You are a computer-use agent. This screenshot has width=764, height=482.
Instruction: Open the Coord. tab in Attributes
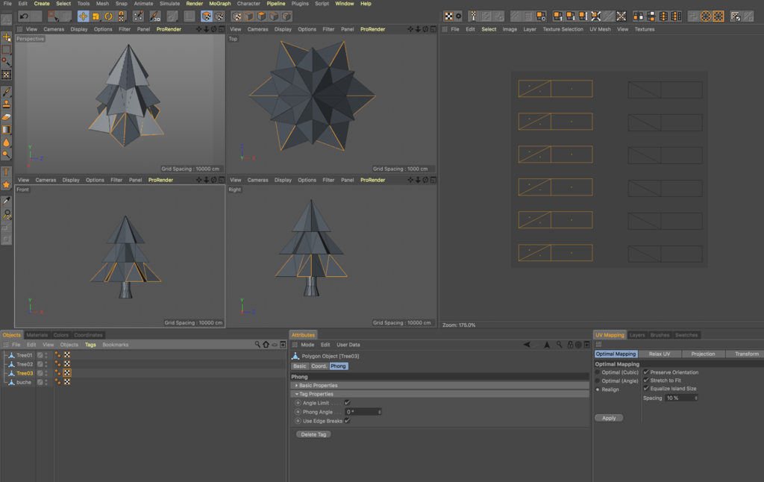(x=319, y=366)
